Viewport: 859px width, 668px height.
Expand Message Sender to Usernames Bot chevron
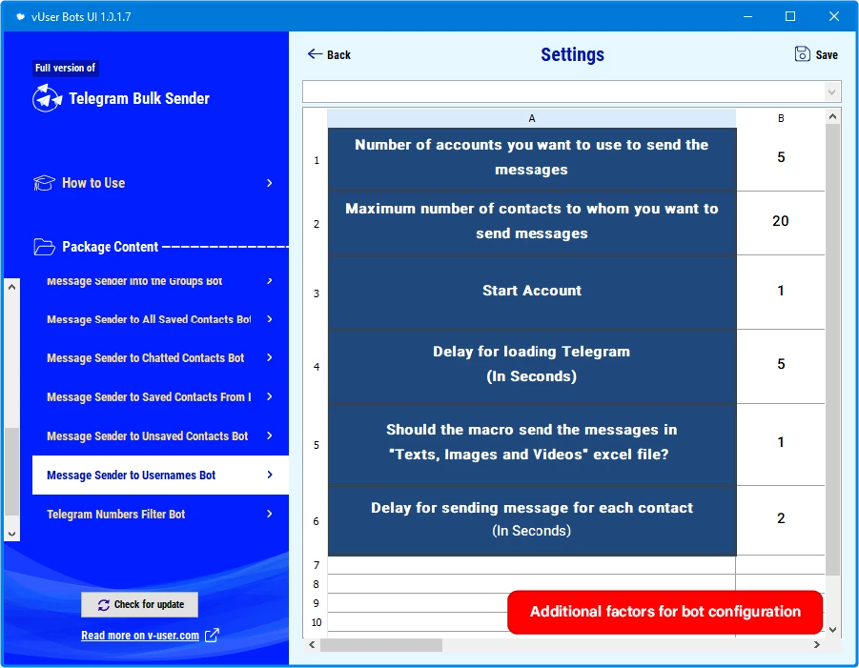(x=269, y=475)
